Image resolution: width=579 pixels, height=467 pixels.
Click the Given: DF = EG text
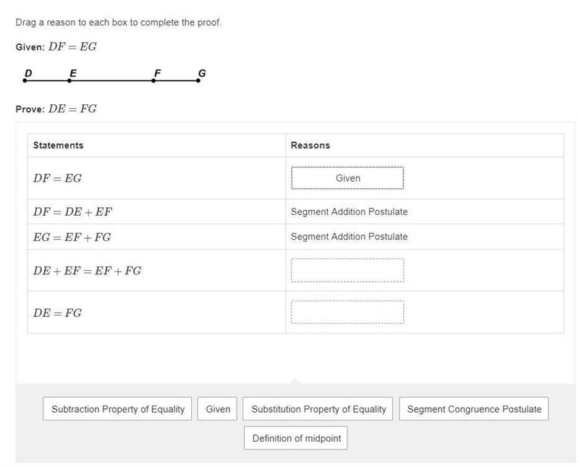point(56,46)
